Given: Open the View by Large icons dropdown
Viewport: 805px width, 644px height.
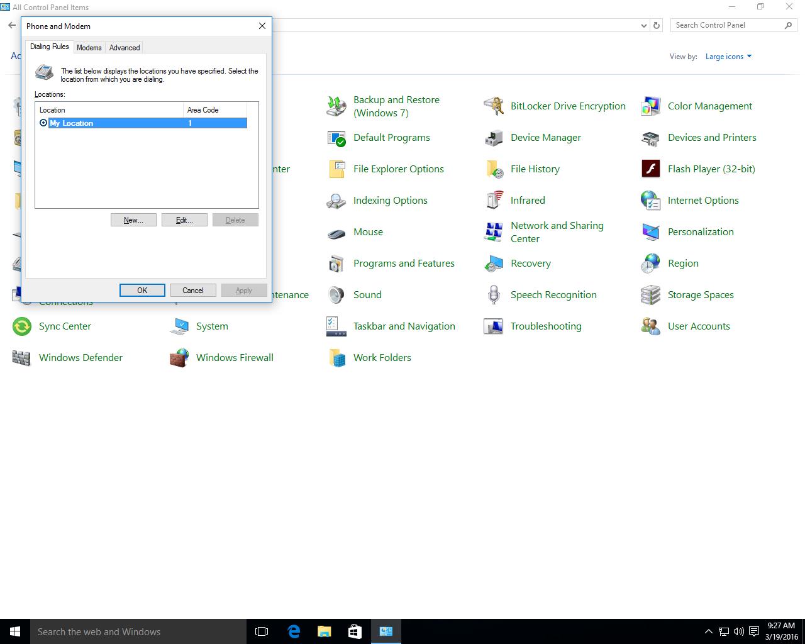Looking at the screenshot, I should (x=728, y=57).
